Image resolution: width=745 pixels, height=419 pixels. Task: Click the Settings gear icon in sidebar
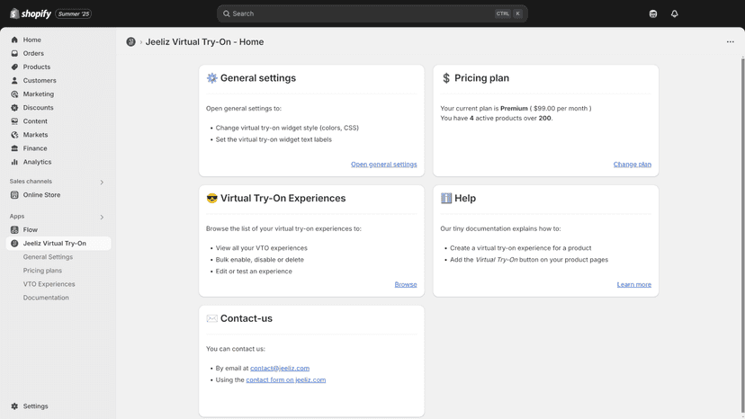[x=14, y=406]
